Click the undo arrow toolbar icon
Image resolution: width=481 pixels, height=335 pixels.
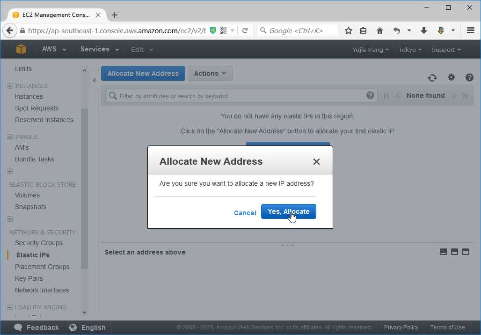coord(397,31)
